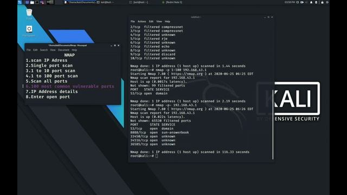Click terminal line 'Not shown: 99 filtered ports'
This screenshot has width=347, height=195.
pos(158,86)
